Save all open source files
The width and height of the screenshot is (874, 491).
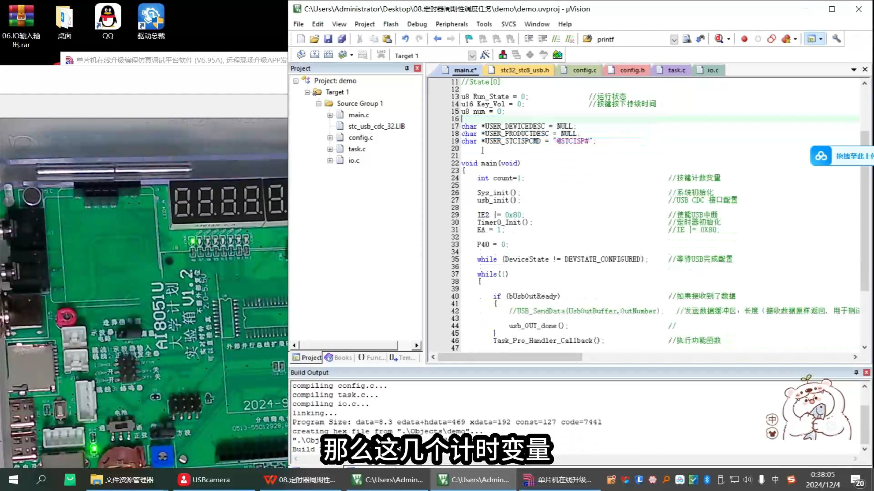click(x=342, y=39)
